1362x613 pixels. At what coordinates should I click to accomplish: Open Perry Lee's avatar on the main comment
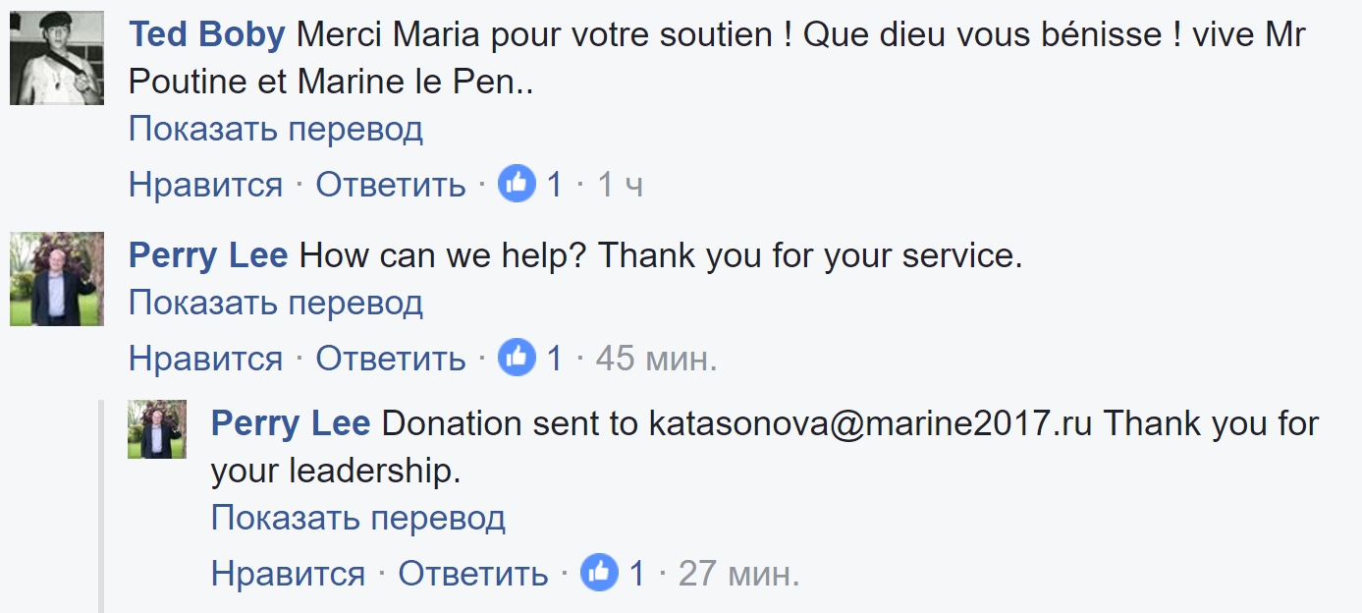coord(57,279)
